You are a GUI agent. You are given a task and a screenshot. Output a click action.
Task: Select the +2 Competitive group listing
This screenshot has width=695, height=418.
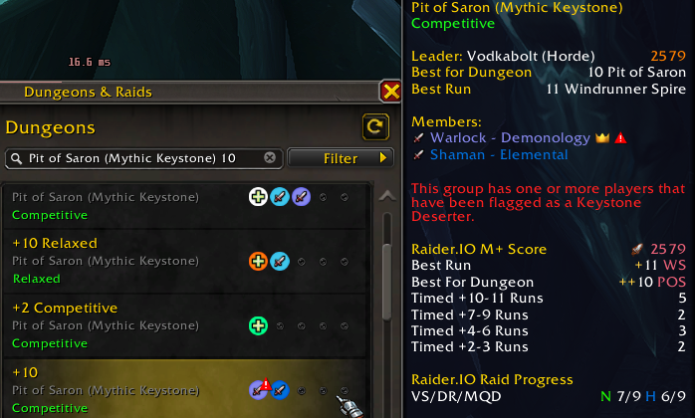[186, 325]
